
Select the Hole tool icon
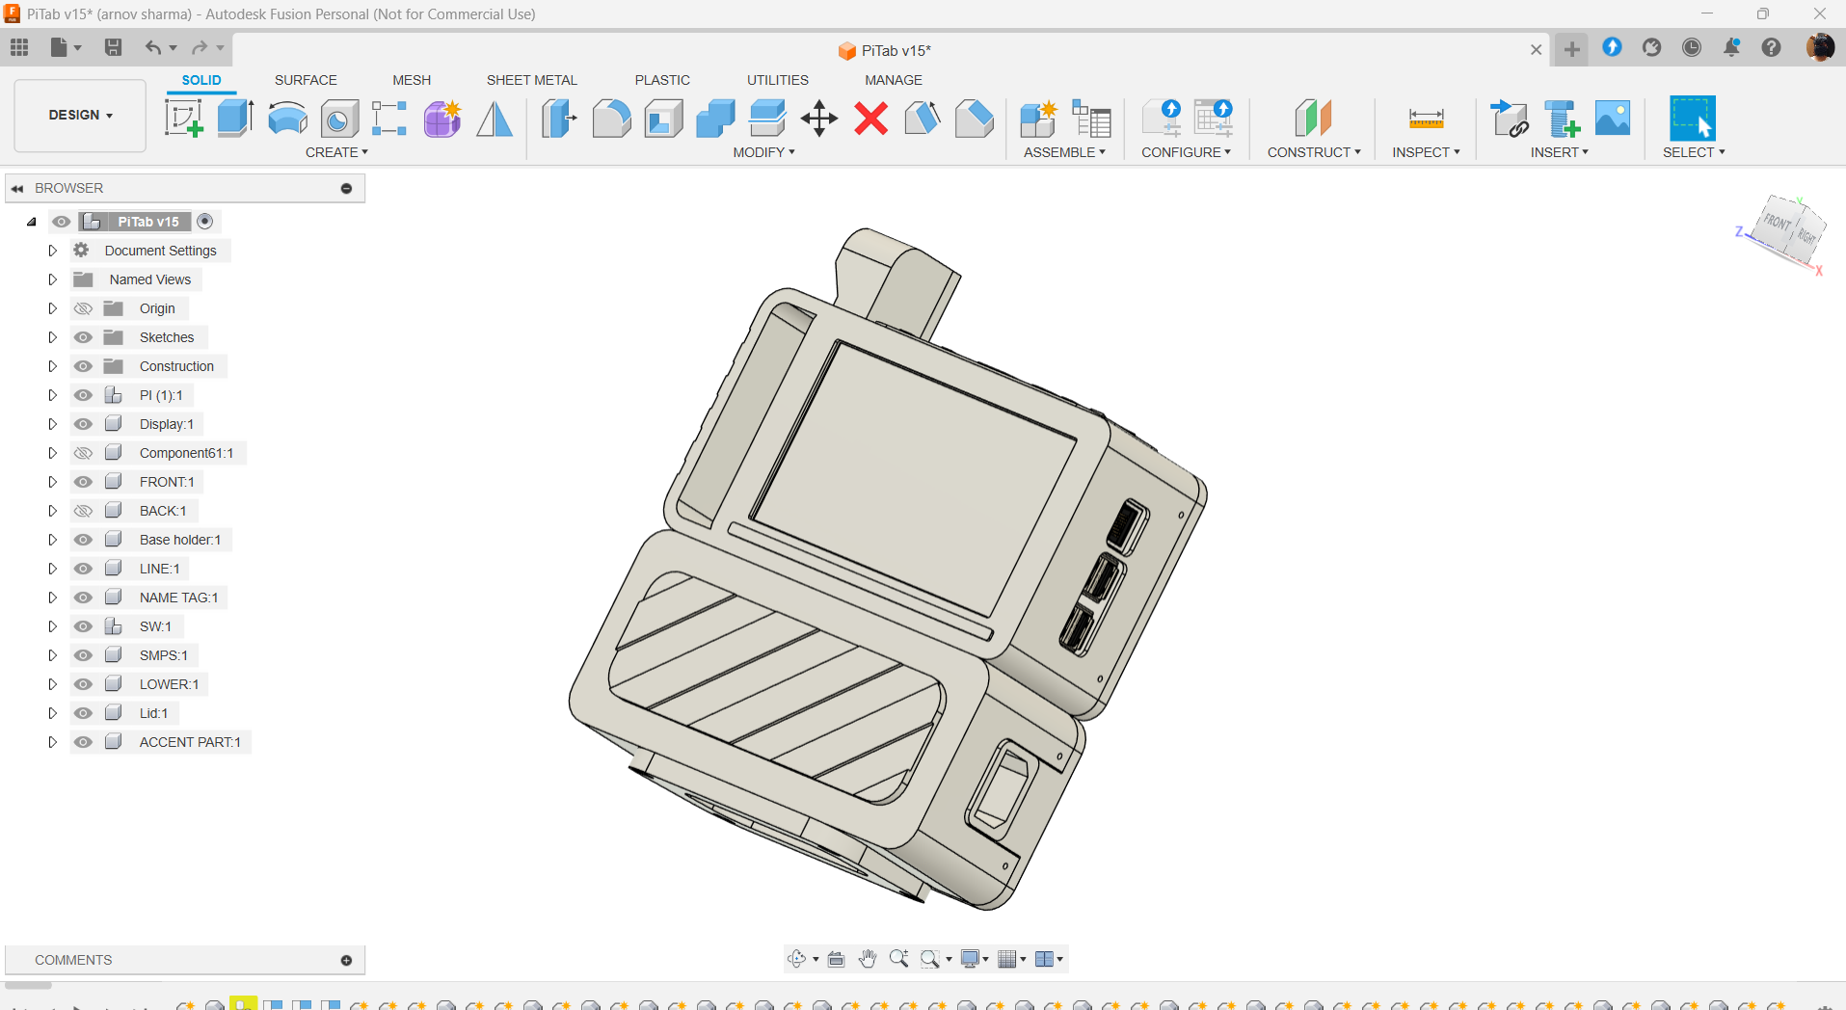coord(339,119)
